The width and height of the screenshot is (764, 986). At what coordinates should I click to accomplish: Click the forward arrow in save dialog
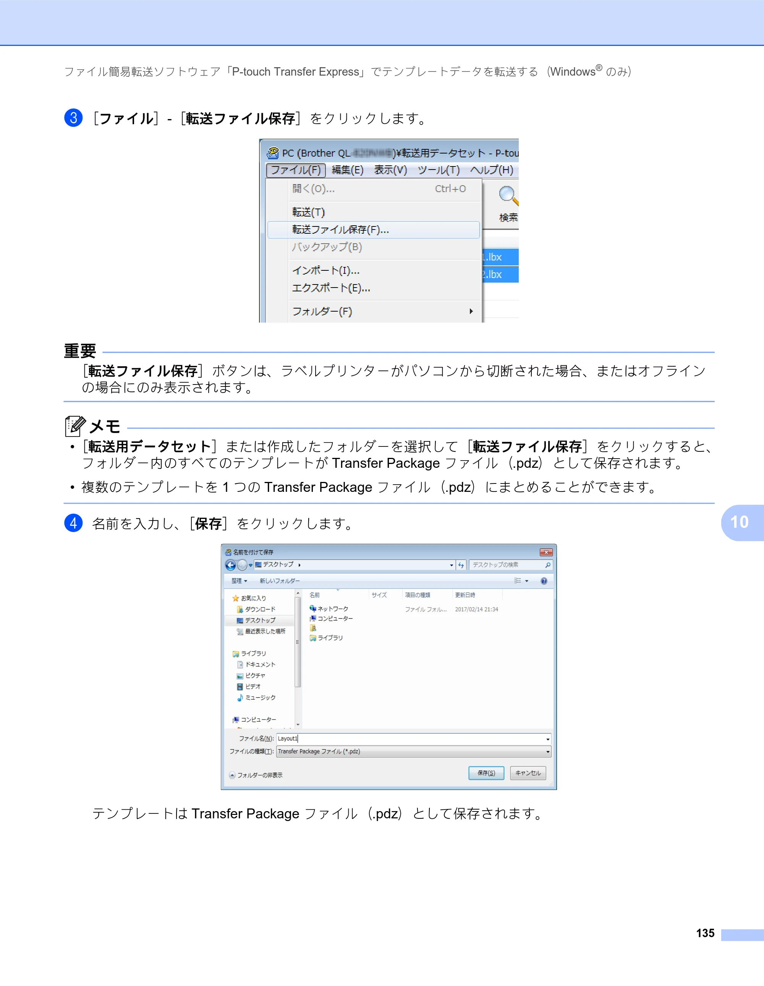pos(243,565)
